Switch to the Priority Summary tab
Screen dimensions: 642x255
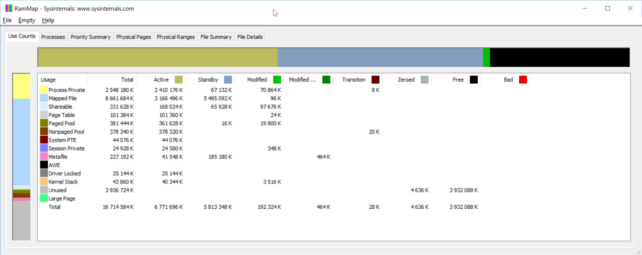click(90, 37)
